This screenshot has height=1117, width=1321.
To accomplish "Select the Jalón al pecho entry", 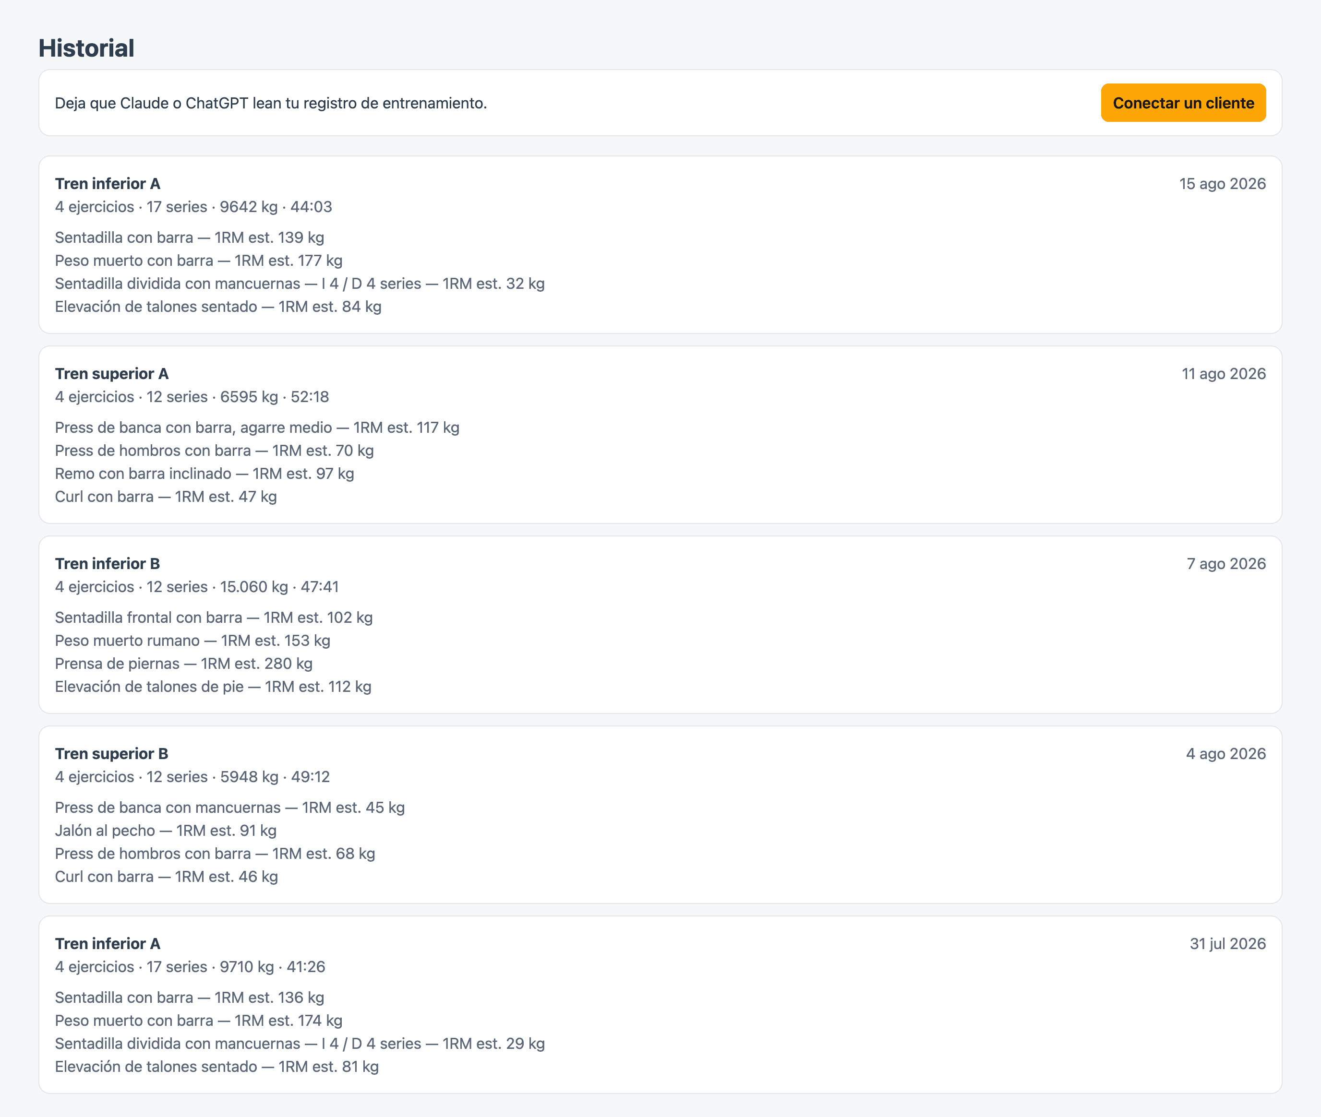I will click(165, 830).
